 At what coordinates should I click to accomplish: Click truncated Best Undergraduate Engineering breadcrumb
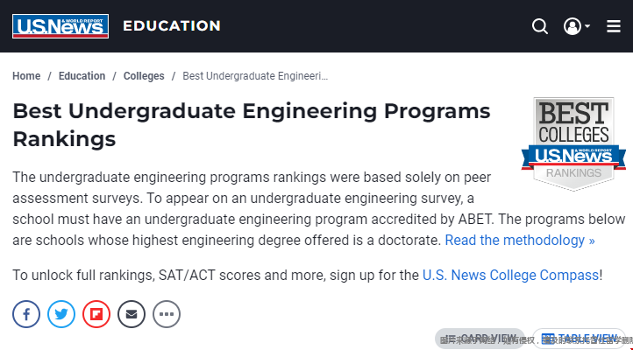255,76
